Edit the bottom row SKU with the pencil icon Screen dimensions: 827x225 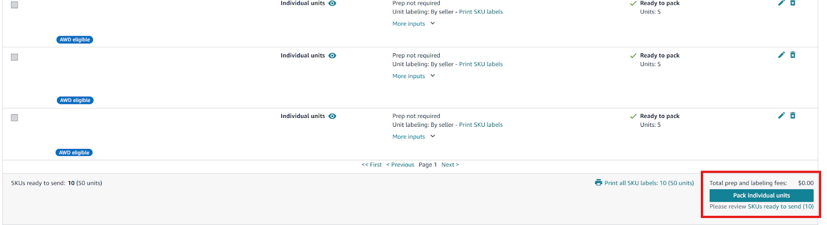[x=781, y=115]
